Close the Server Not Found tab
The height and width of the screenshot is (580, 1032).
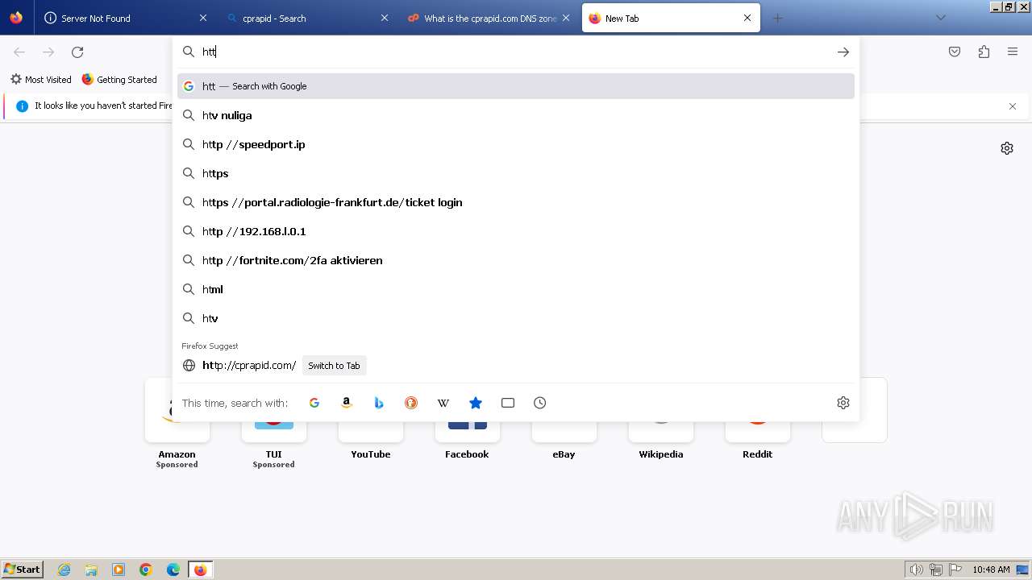tap(203, 18)
